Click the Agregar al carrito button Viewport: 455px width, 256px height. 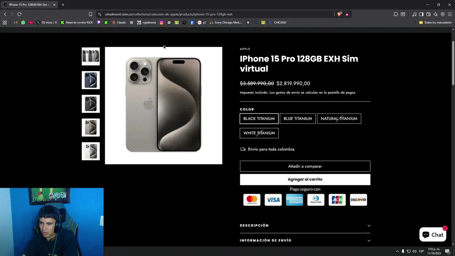coord(305,180)
